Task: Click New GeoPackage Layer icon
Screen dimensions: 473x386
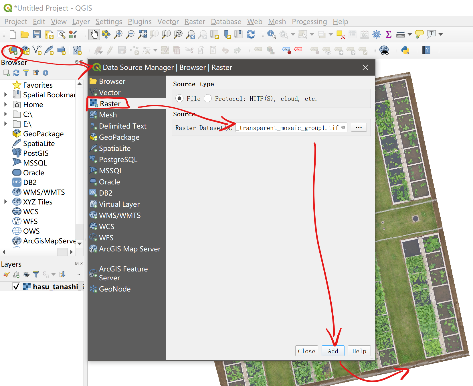Action: click(x=25, y=50)
